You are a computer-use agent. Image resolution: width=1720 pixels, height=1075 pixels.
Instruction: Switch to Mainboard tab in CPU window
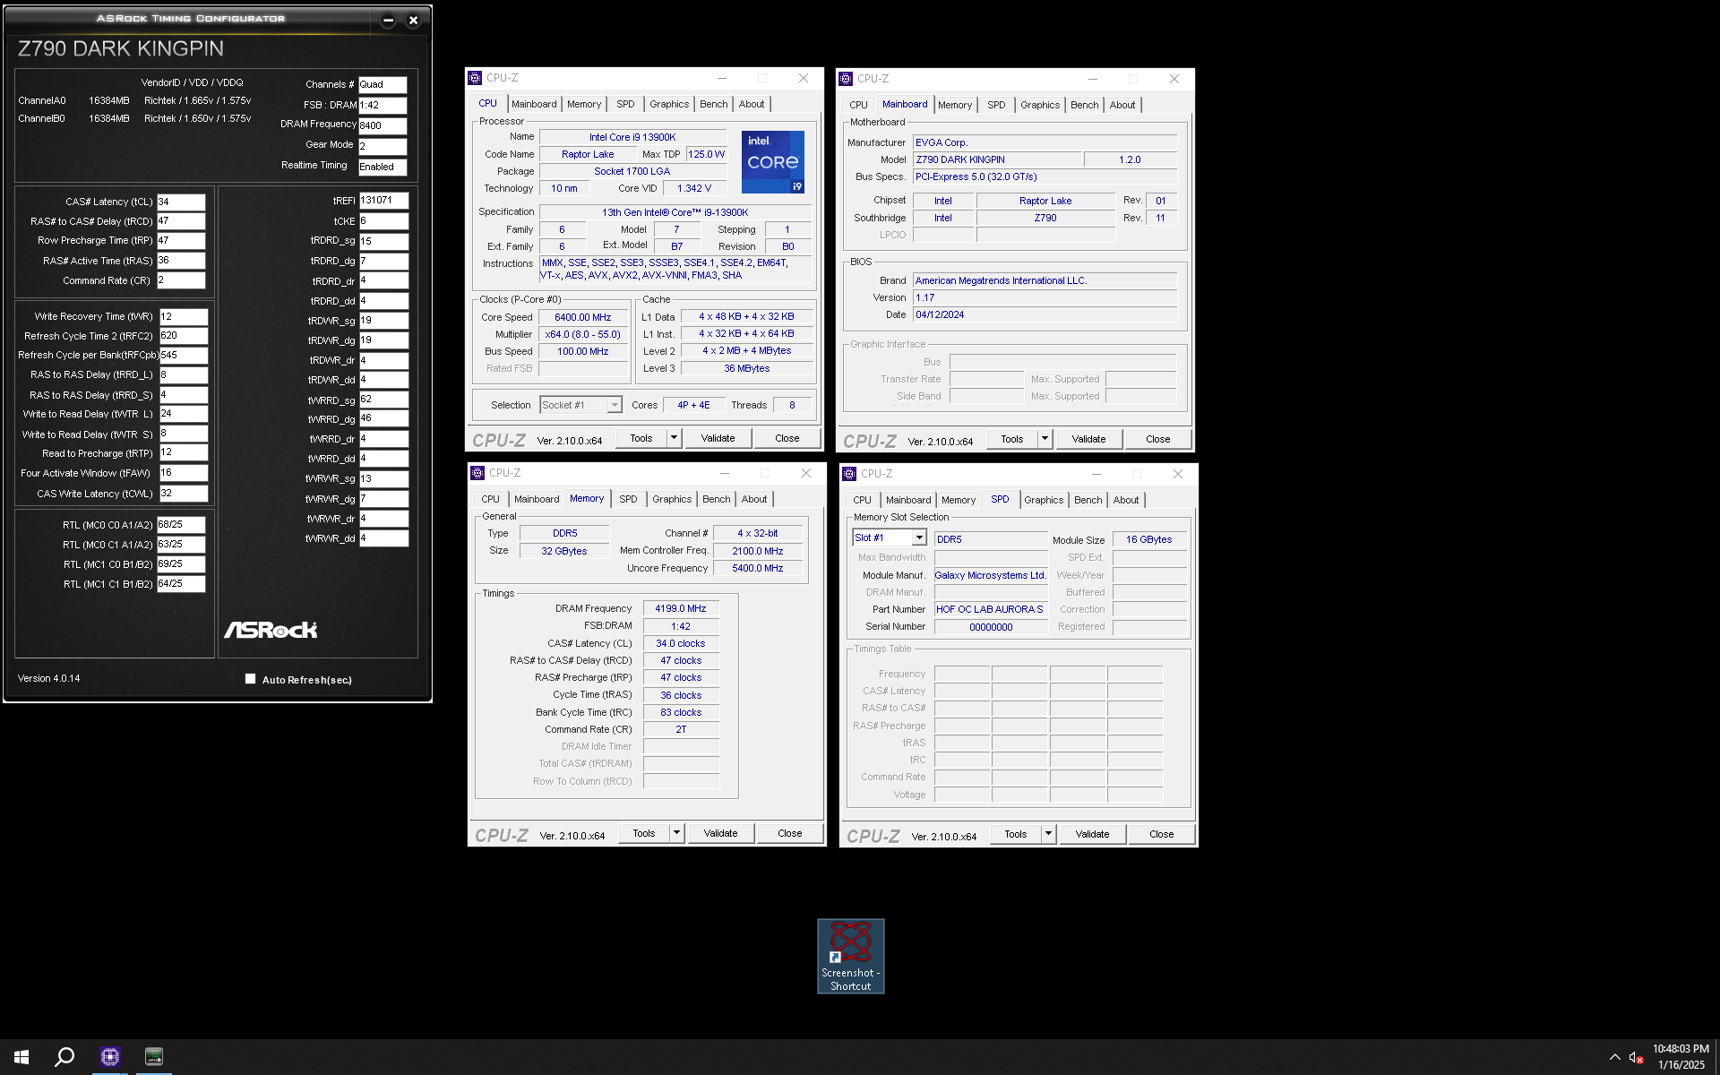point(534,104)
